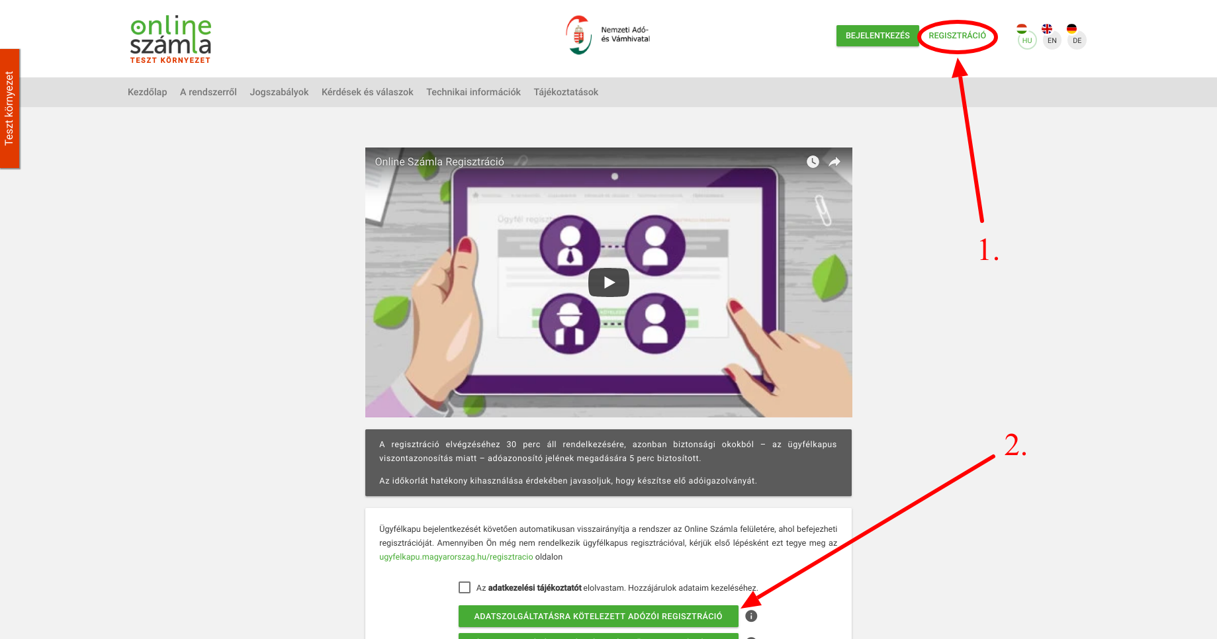Click info icon beside Adózói Regisztráció button
This screenshot has height=639, width=1217.
pyautogui.click(x=751, y=616)
